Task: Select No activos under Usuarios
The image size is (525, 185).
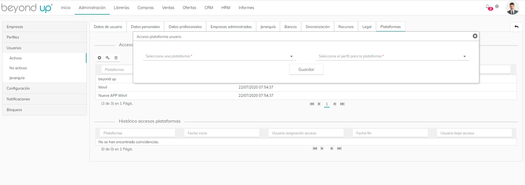Action: coord(18,68)
